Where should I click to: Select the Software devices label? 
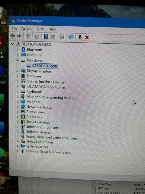(38, 132)
